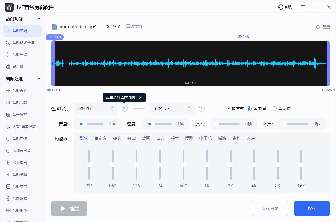Click the blue 保存 save button
The height and width of the screenshot is (222, 336).
tap(312, 208)
